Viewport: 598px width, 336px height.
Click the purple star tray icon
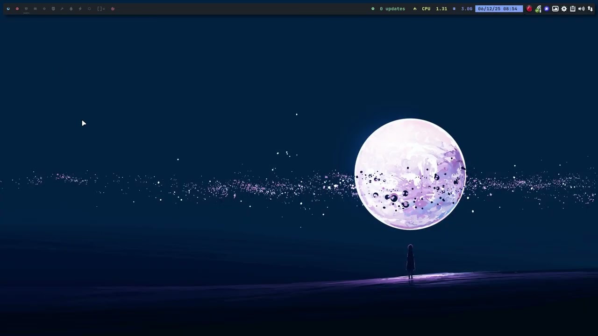coord(547,8)
